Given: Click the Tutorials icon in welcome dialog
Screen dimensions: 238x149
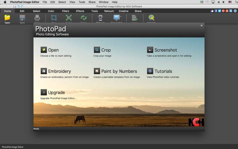Looking at the screenshot, I should point(150,71).
